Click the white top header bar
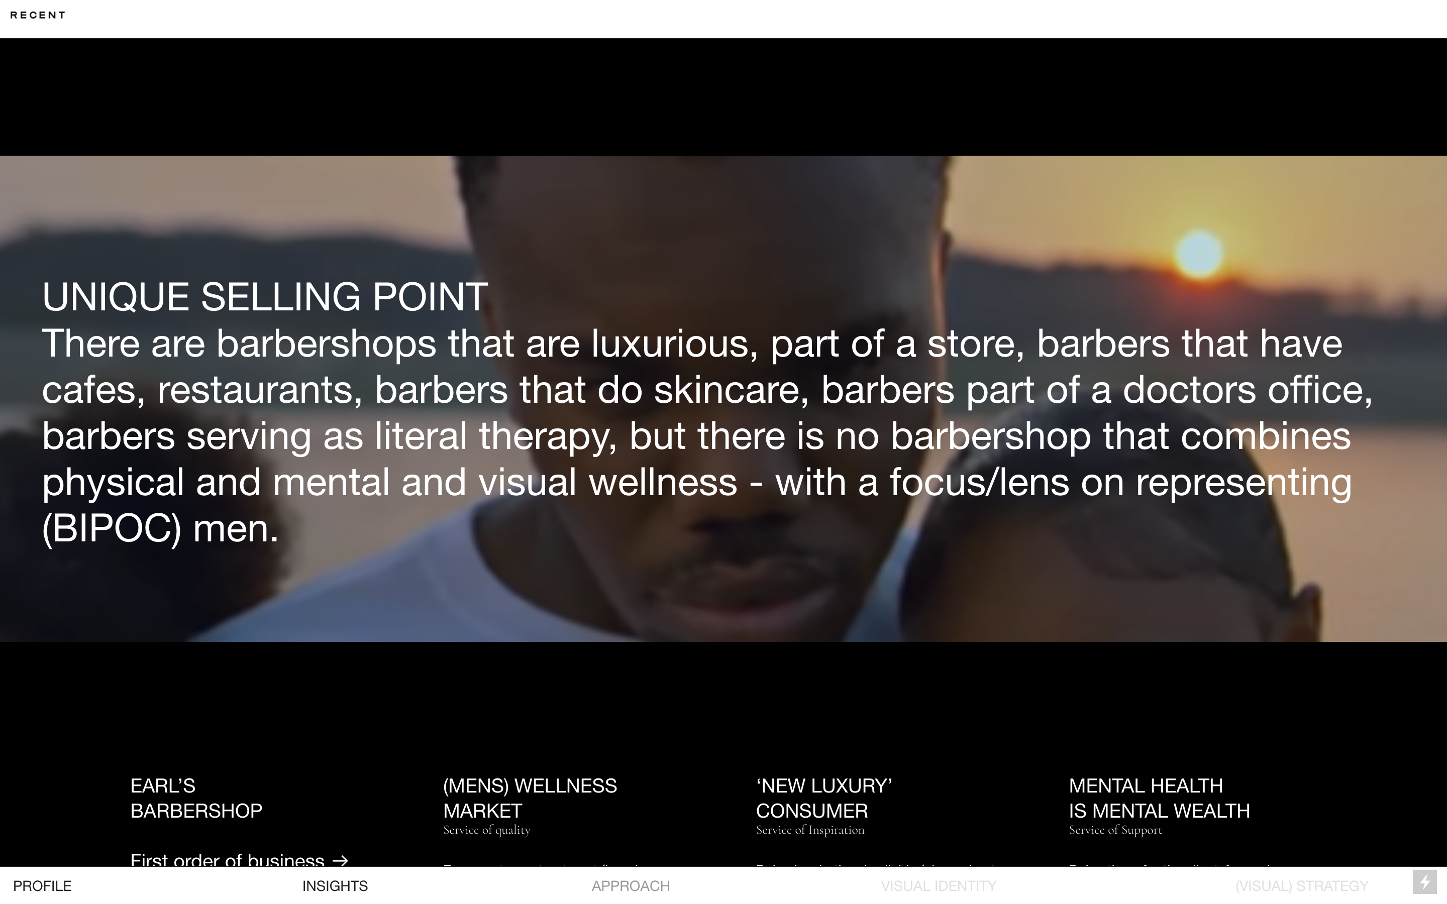 pos(724,19)
